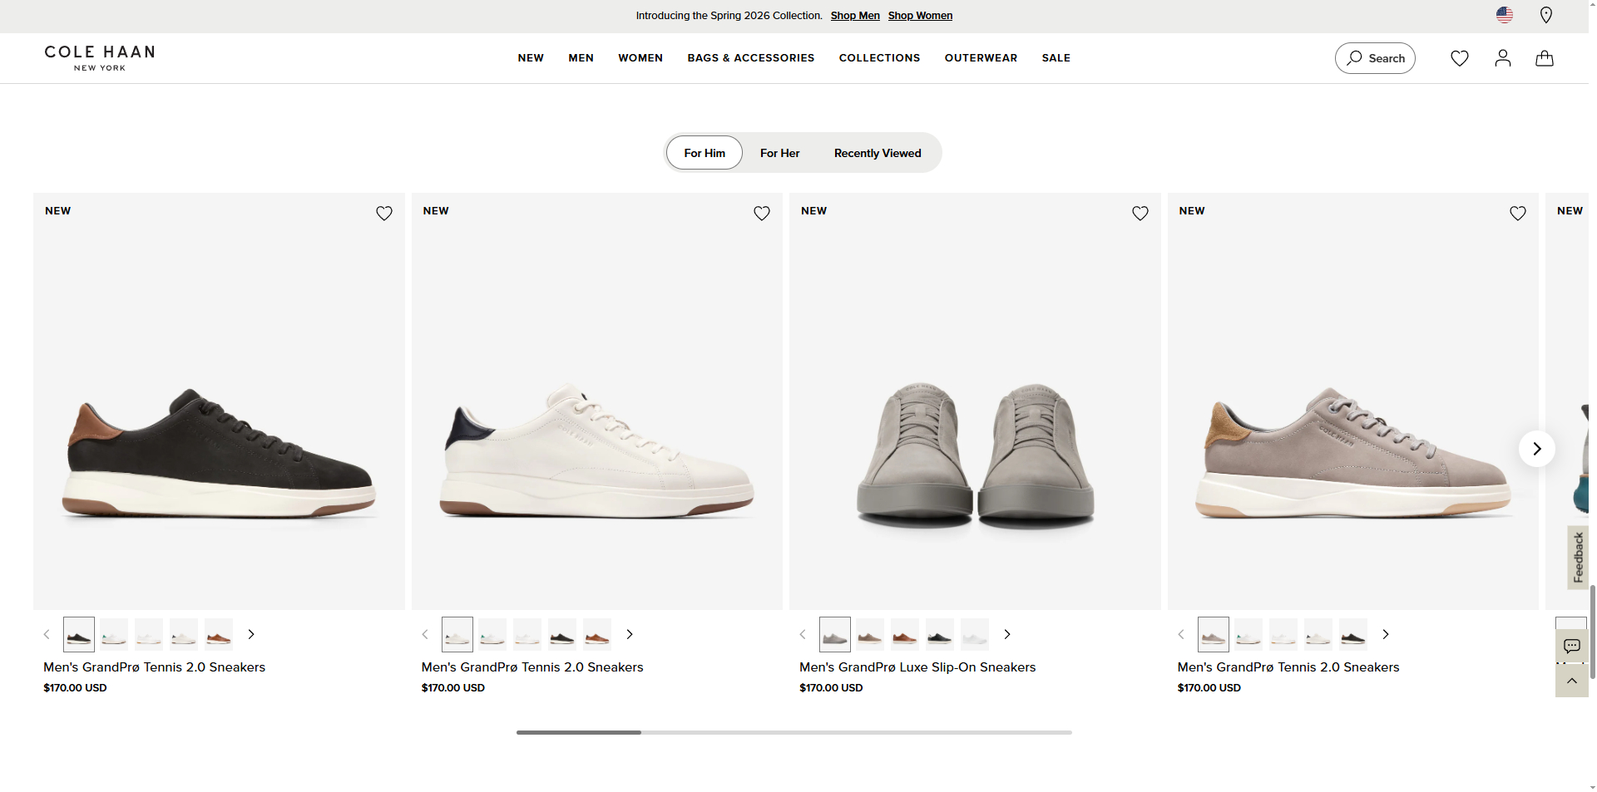Favorite the white GrandPrø Tennis sneakers
The height and width of the screenshot is (792, 1597).
pyautogui.click(x=761, y=214)
